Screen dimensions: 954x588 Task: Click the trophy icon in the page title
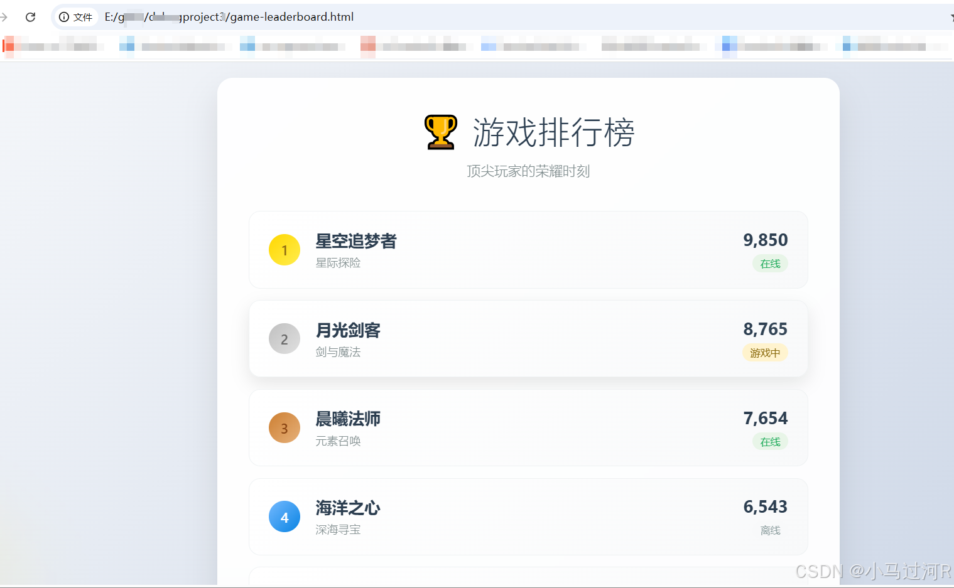(x=440, y=131)
